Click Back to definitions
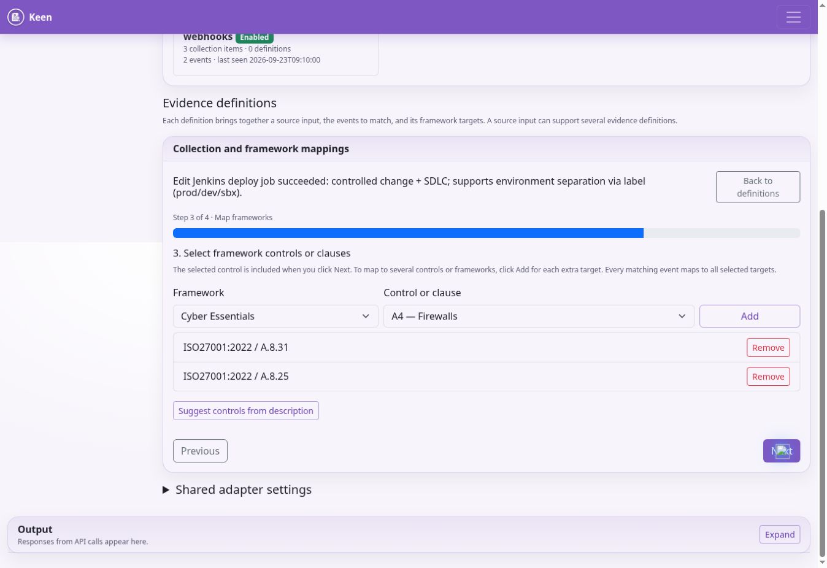This screenshot has width=827, height=568. tap(758, 187)
